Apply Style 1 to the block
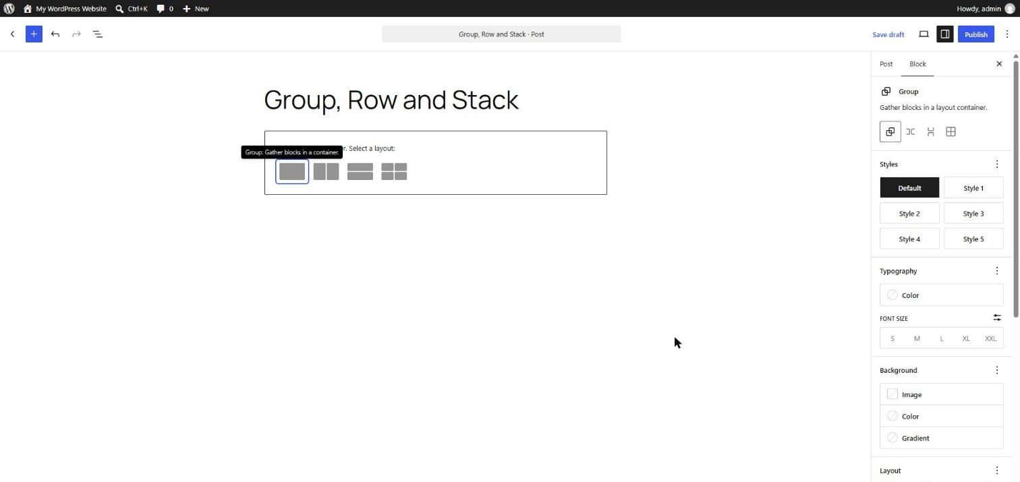The width and height of the screenshot is (1020, 482). click(x=973, y=188)
